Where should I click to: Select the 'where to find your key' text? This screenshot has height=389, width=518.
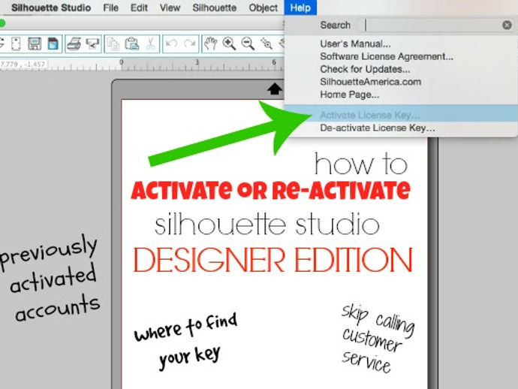click(185, 342)
